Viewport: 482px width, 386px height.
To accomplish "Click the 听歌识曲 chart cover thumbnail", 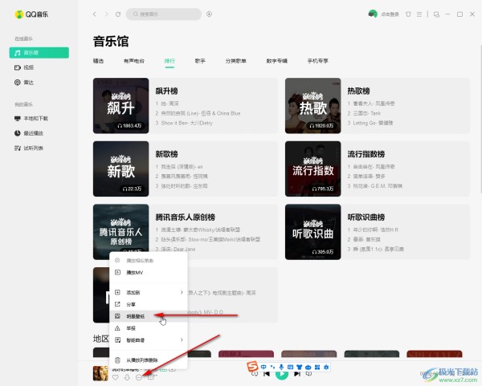I will click(x=313, y=232).
